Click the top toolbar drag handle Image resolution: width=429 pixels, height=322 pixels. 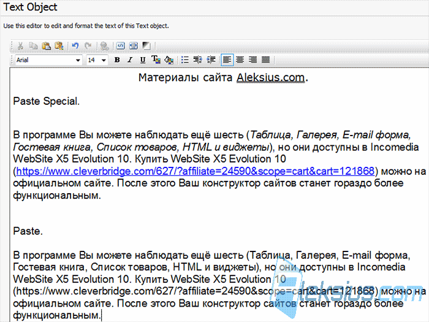pos(12,46)
